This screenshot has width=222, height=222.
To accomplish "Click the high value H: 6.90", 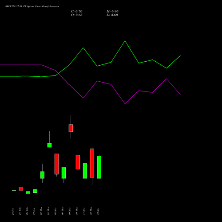I will coord(112,12).
